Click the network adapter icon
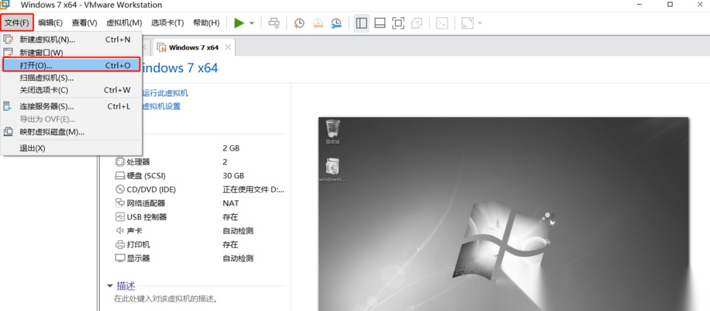Viewport: 710px width, 311px height. (x=120, y=203)
